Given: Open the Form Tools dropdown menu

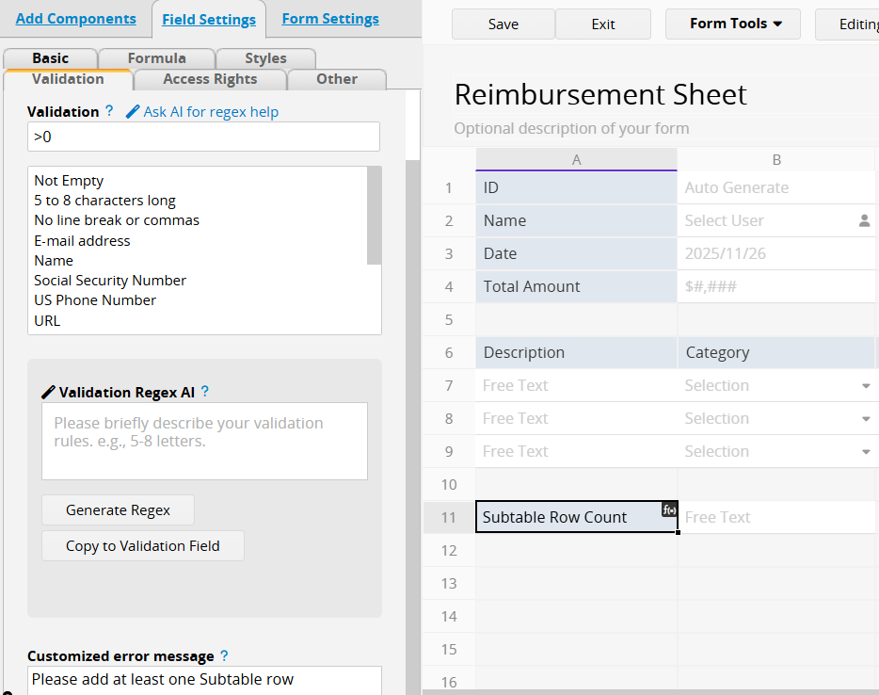Looking at the screenshot, I should [732, 24].
